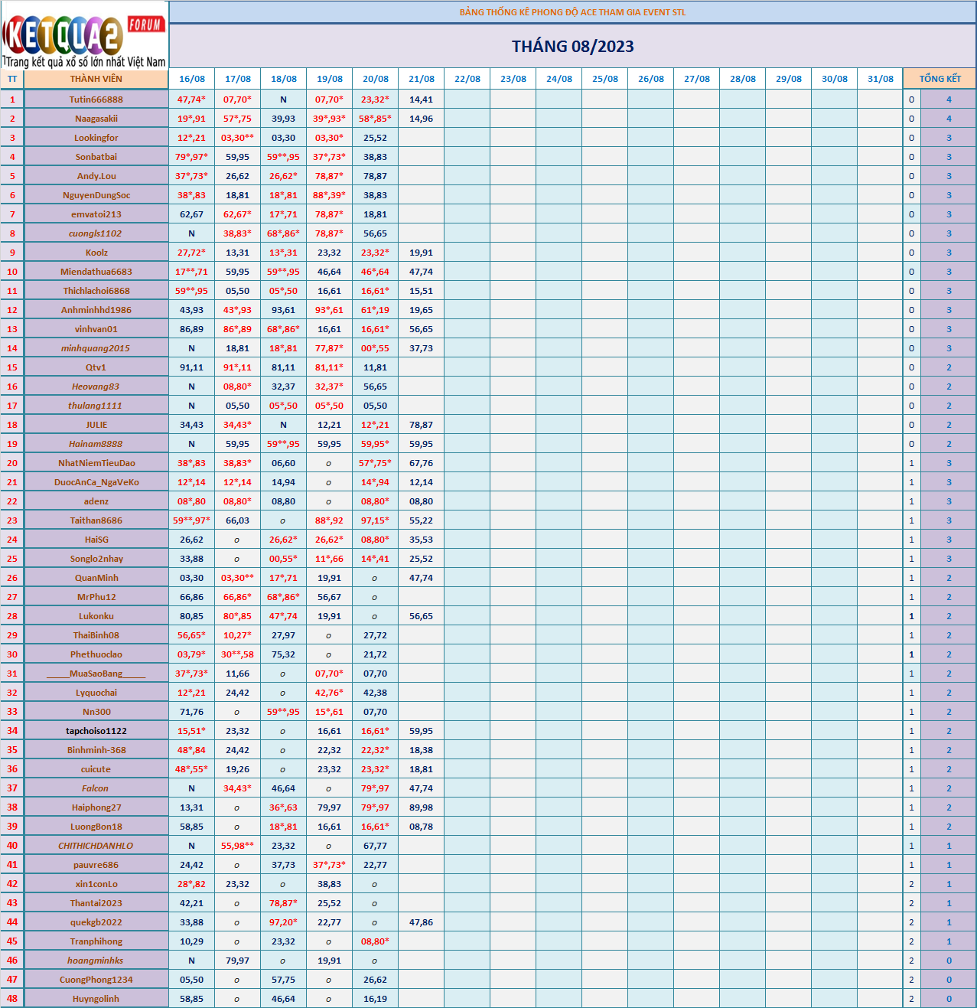
Task: Select member name MrPhu12
Action: [x=96, y=597]
